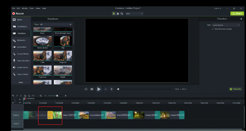Click next frame step-forward button

92,89
